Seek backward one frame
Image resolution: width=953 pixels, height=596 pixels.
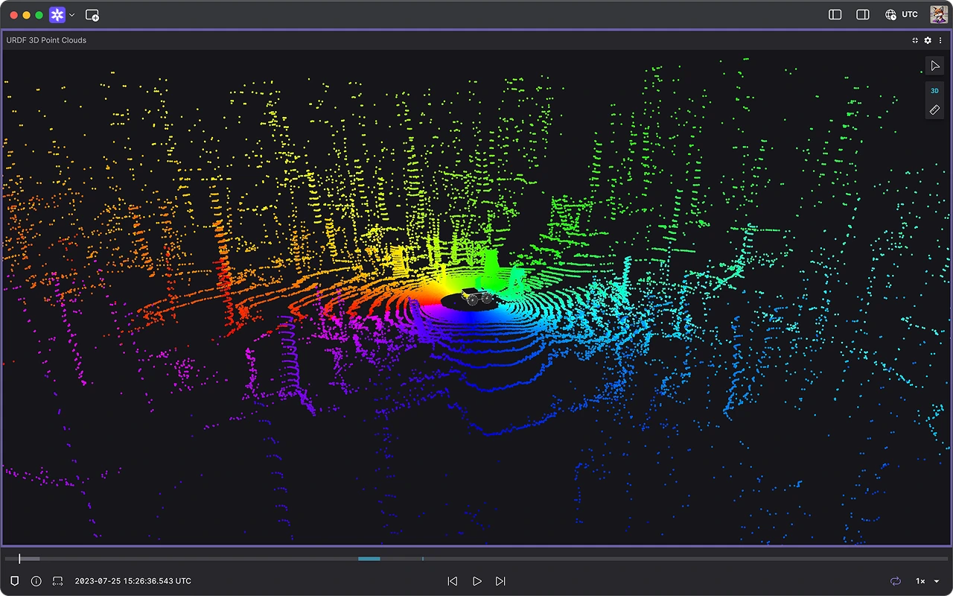tap(452, 581)
